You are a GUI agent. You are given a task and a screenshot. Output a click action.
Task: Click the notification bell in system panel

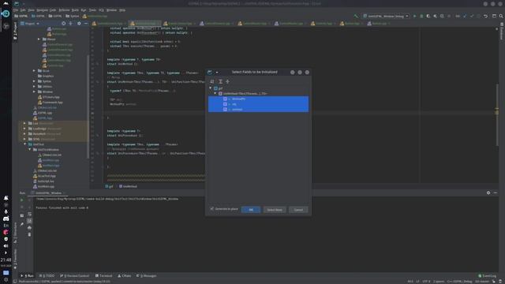tap(6, 198)
